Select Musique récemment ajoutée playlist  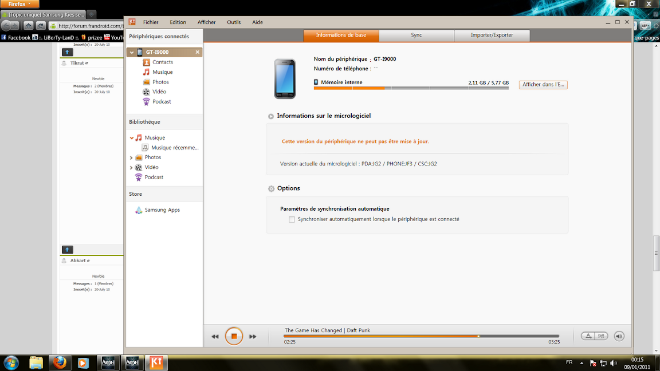pyautogui.click(x=170, y=148)
